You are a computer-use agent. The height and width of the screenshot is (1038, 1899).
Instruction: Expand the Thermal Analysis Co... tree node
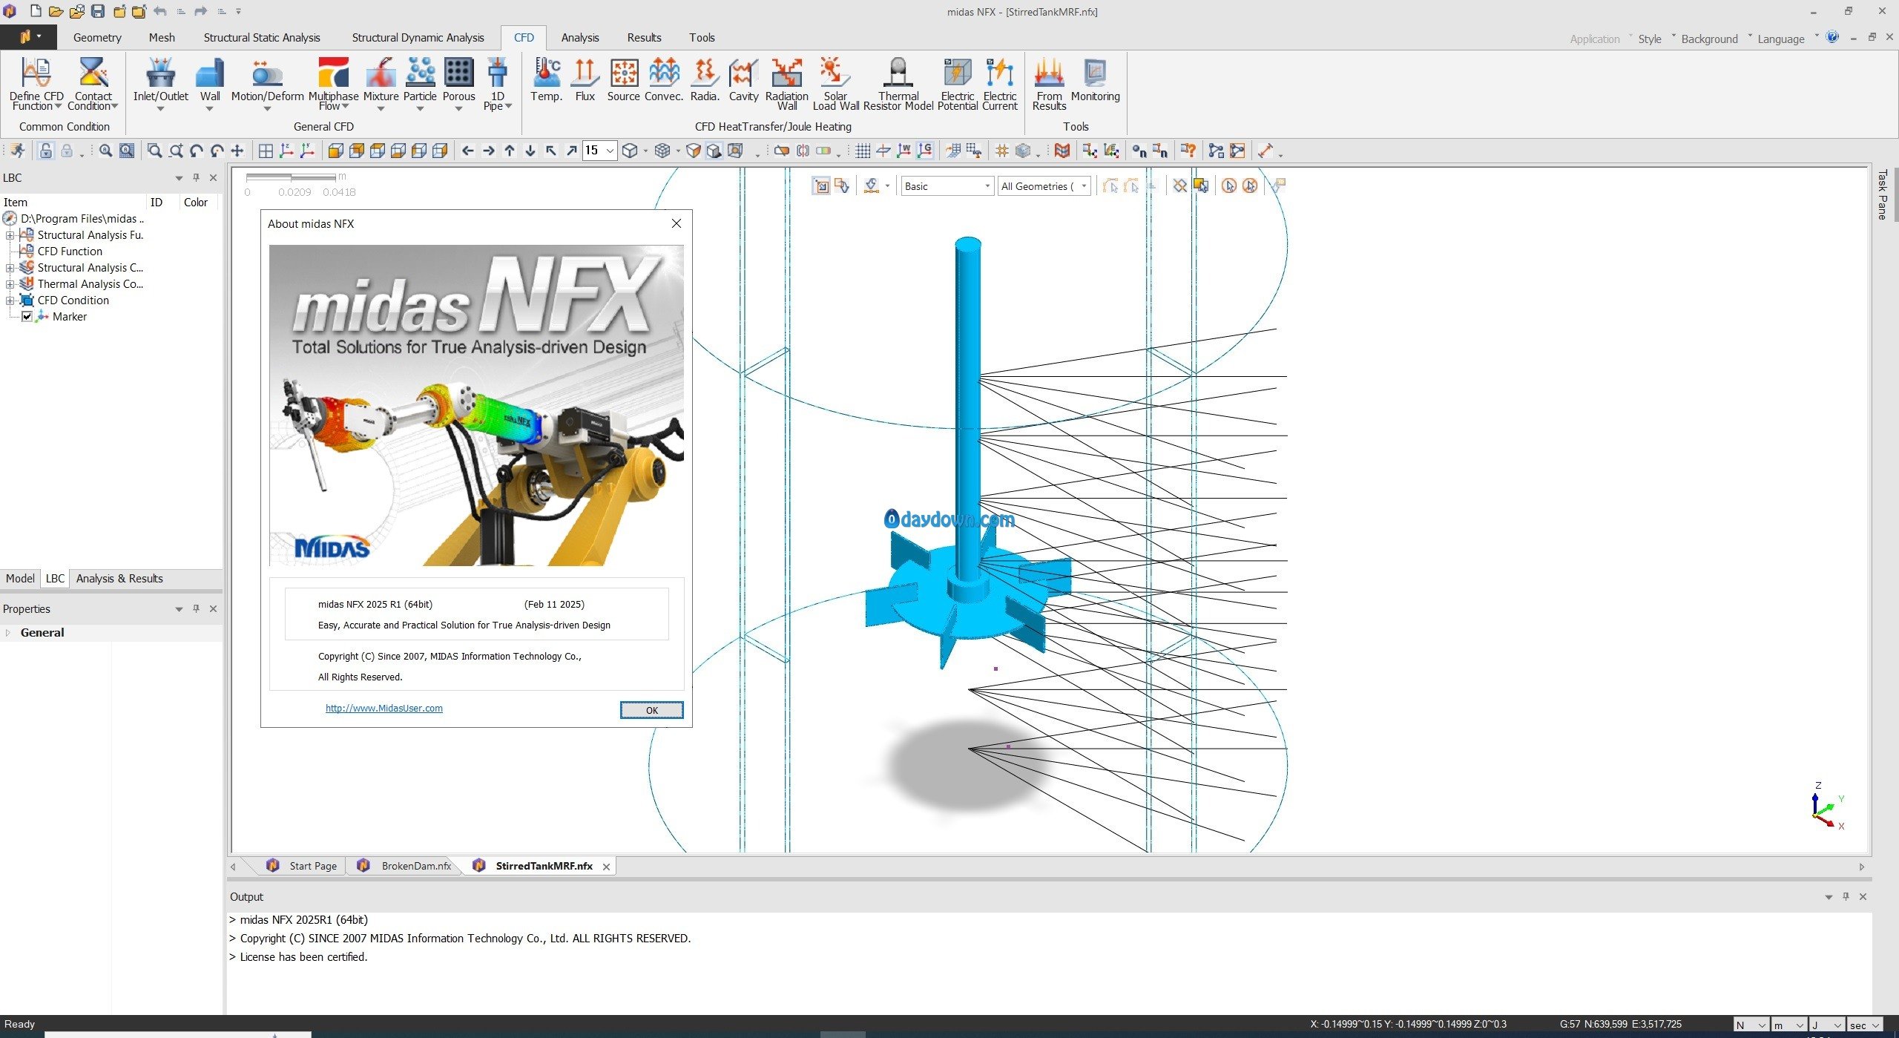tap(10, 284)
